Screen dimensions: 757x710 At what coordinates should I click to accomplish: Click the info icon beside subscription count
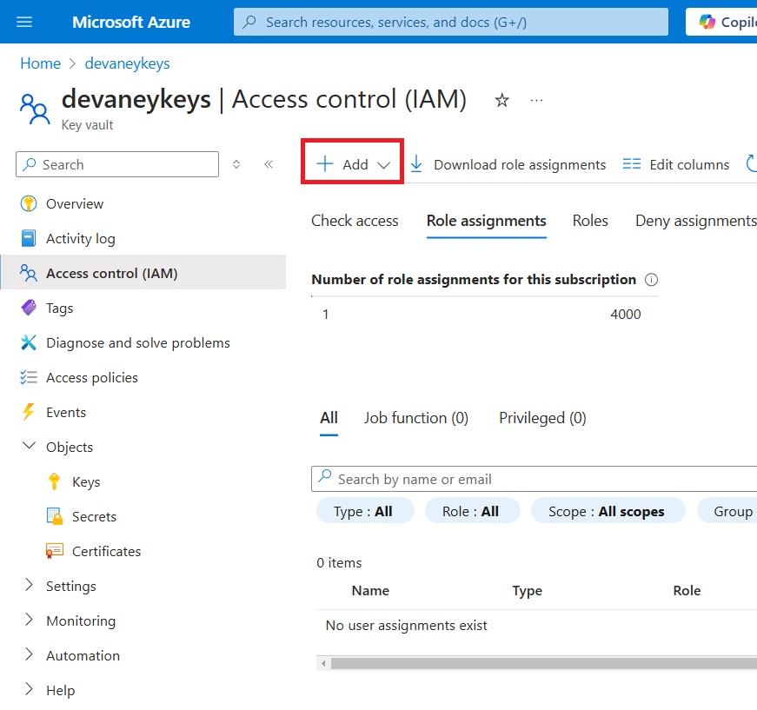pyautogui.click(x=651, y=280)
